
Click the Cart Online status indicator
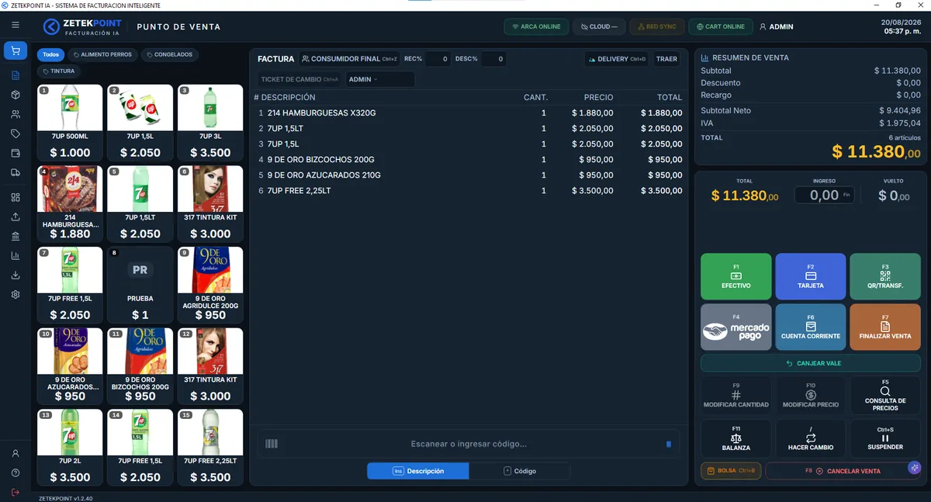pos(721,26)
